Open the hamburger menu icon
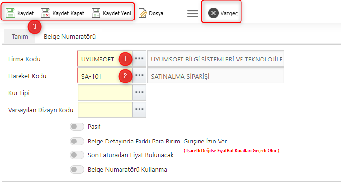This screenshot has width=341, height=184. pyautogui.click(x=193, y=14)
